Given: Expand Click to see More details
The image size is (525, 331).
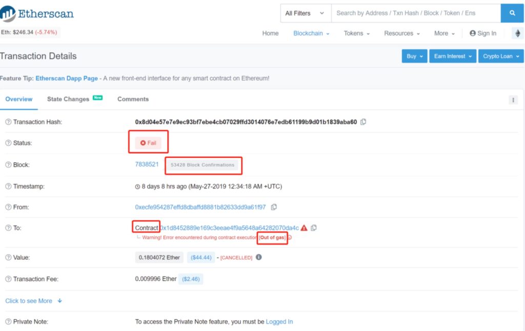Looking at the screenshot, I should [x=33, y=301].
